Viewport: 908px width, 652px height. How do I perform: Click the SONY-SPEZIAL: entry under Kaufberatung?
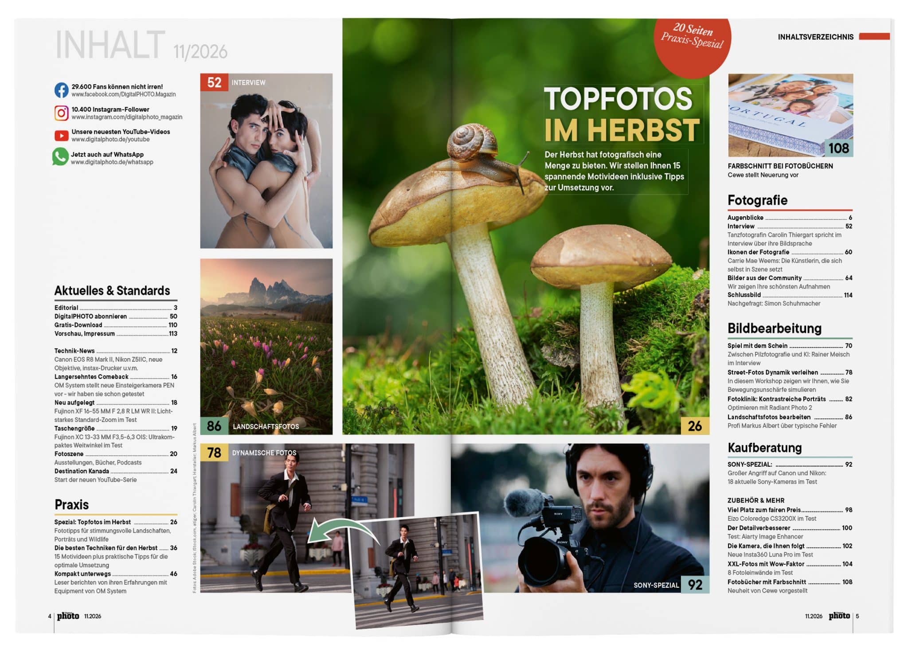point(790,465)
